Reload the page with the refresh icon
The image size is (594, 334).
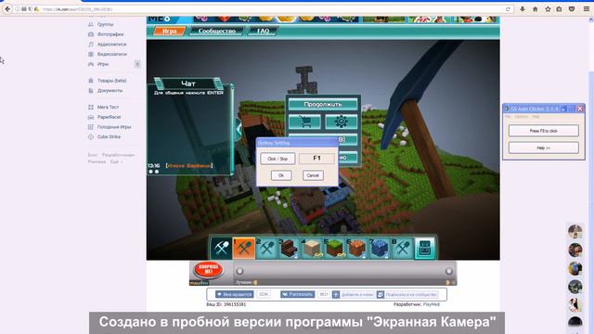(x=508, y=8)
